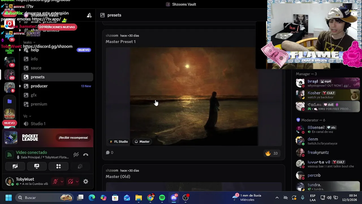The height and width of the screenshot is (204, 362).
Task: Open denm member entry
Action: (x=327, y=141)
